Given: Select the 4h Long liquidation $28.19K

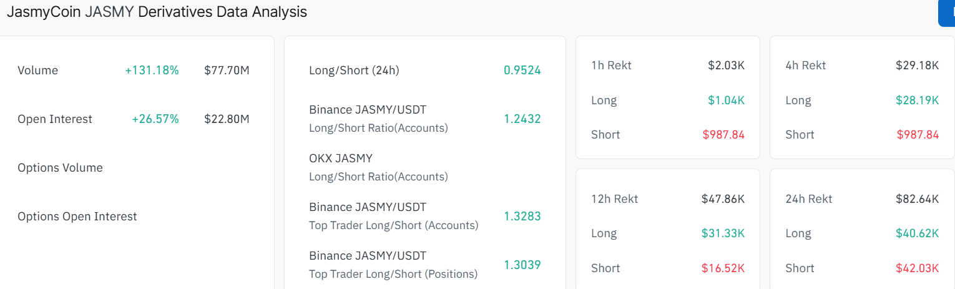Looking at the screenshot, I should click(918, 100).
